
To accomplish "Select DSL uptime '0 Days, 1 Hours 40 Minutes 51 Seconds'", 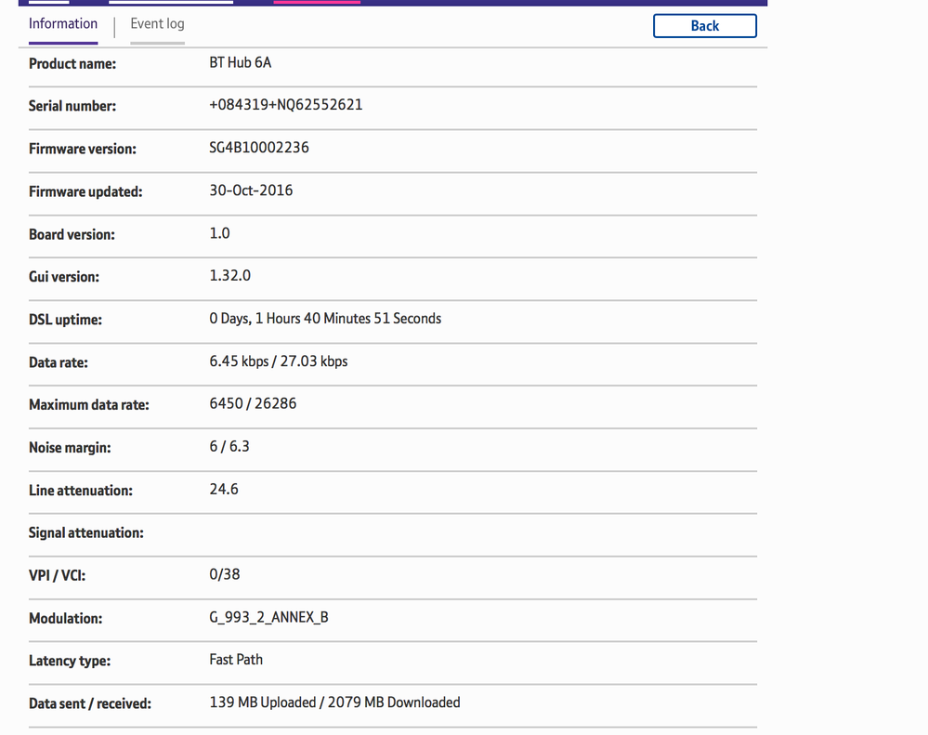I will click(x=325, y=319).
